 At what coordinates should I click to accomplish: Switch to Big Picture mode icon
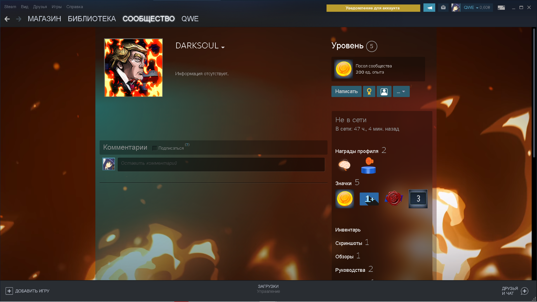coord(501,8)
